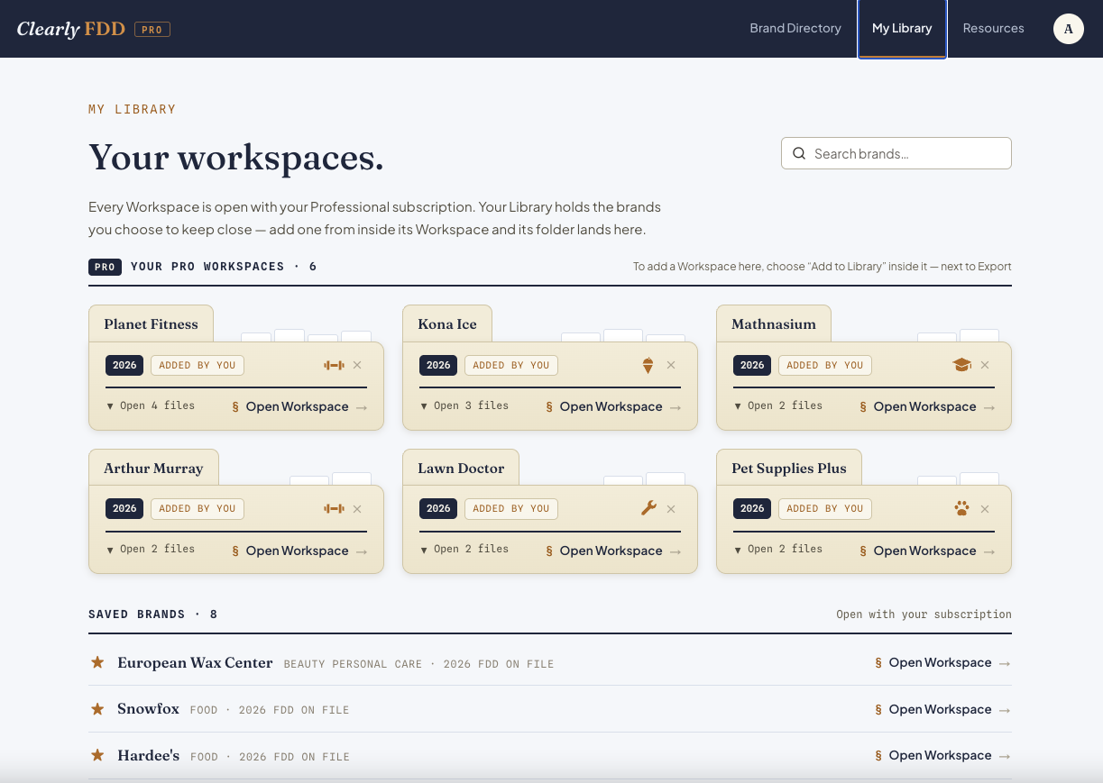
Task: Click the dumbbell icon on Planet Fitness card
Action: (x=334, y=365)
